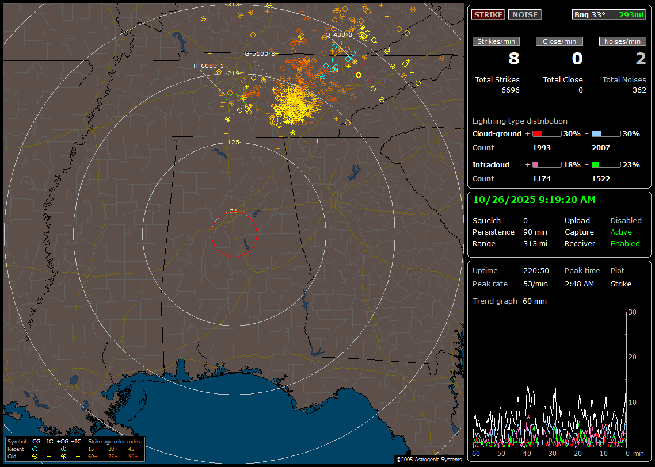This screenshot has width=655, height=467.
Task: Click the G-5100-8 storm cell label
Action: (x=261, y=53)
